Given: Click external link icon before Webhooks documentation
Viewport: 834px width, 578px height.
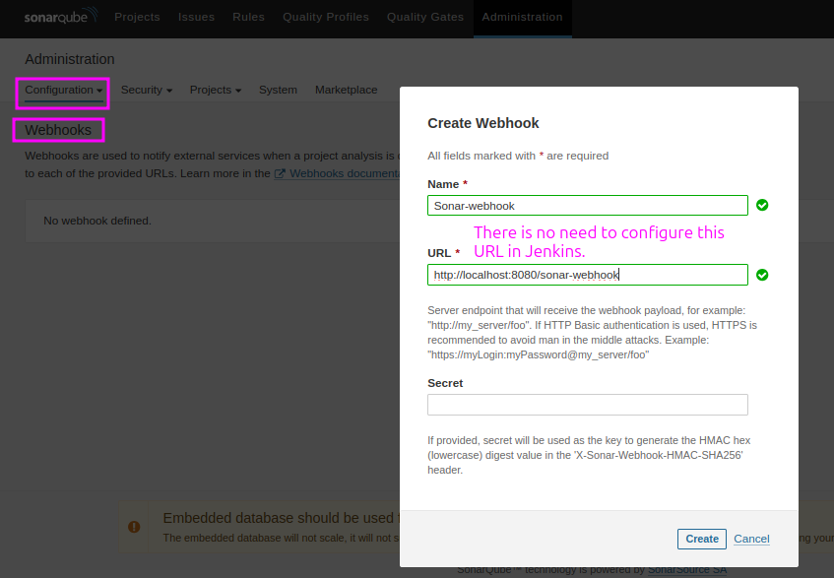Looking at the screenshot, I should pos(280,173).
